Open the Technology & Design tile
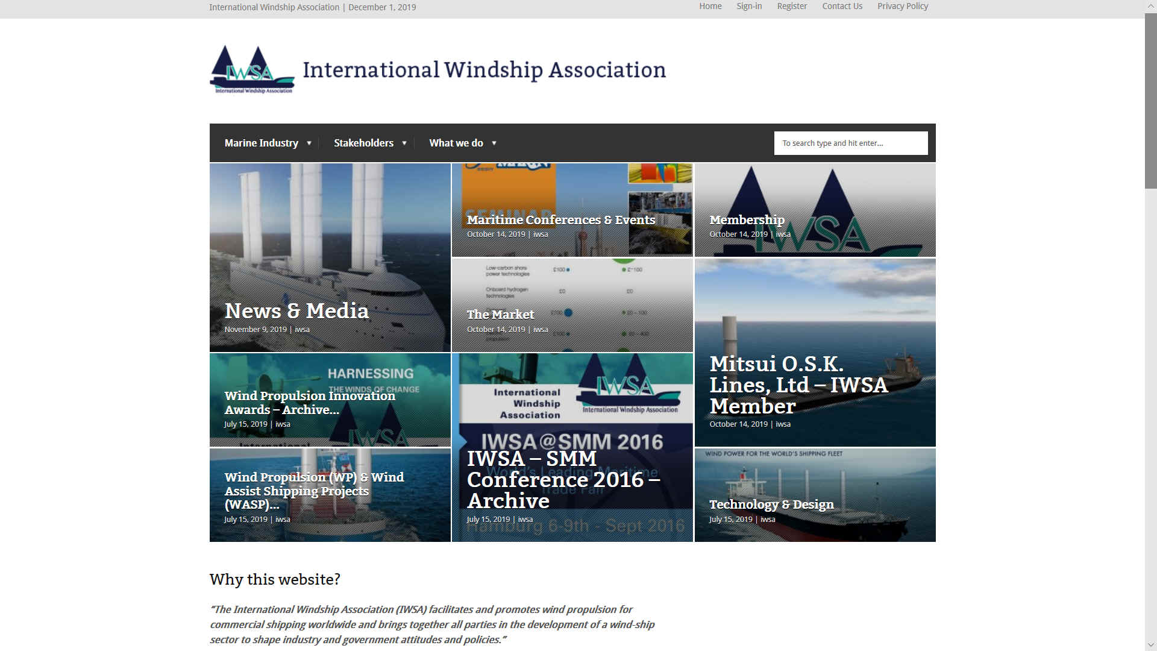The height and width of the screenshot is (651, 1157). click(x=815, y=495)
